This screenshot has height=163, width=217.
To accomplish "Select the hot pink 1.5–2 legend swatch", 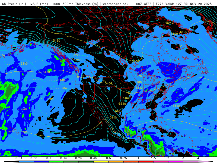I will point(161,162).
